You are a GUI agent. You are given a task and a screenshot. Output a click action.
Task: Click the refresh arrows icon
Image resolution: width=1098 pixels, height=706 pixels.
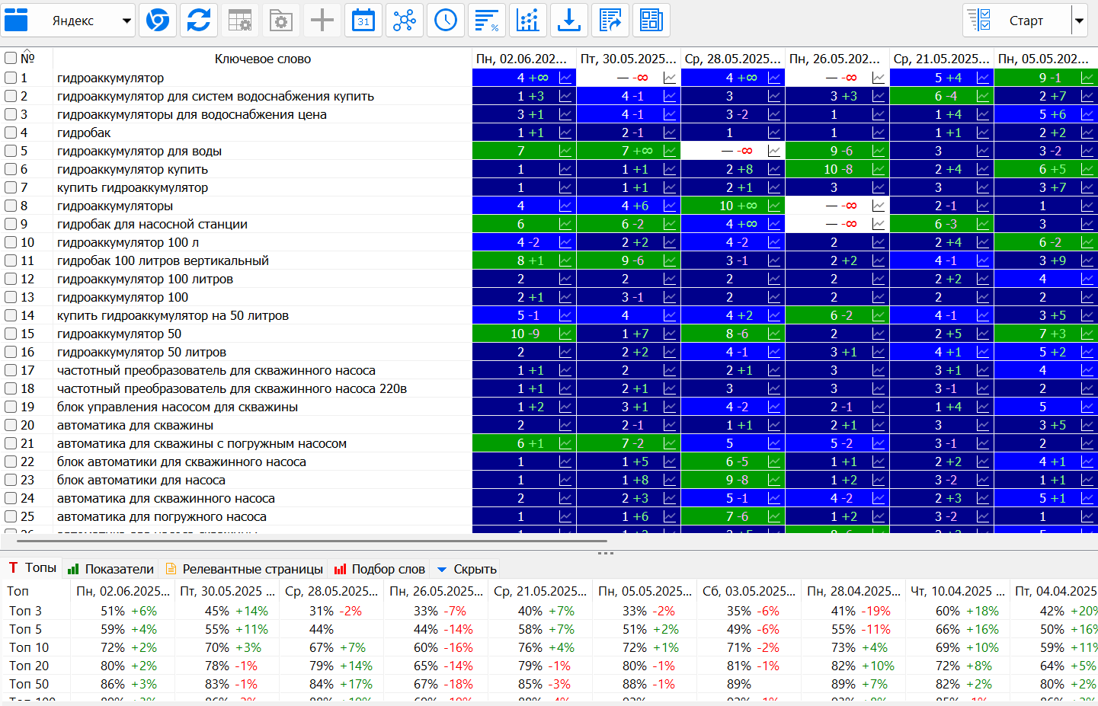(x=199, y=21)
